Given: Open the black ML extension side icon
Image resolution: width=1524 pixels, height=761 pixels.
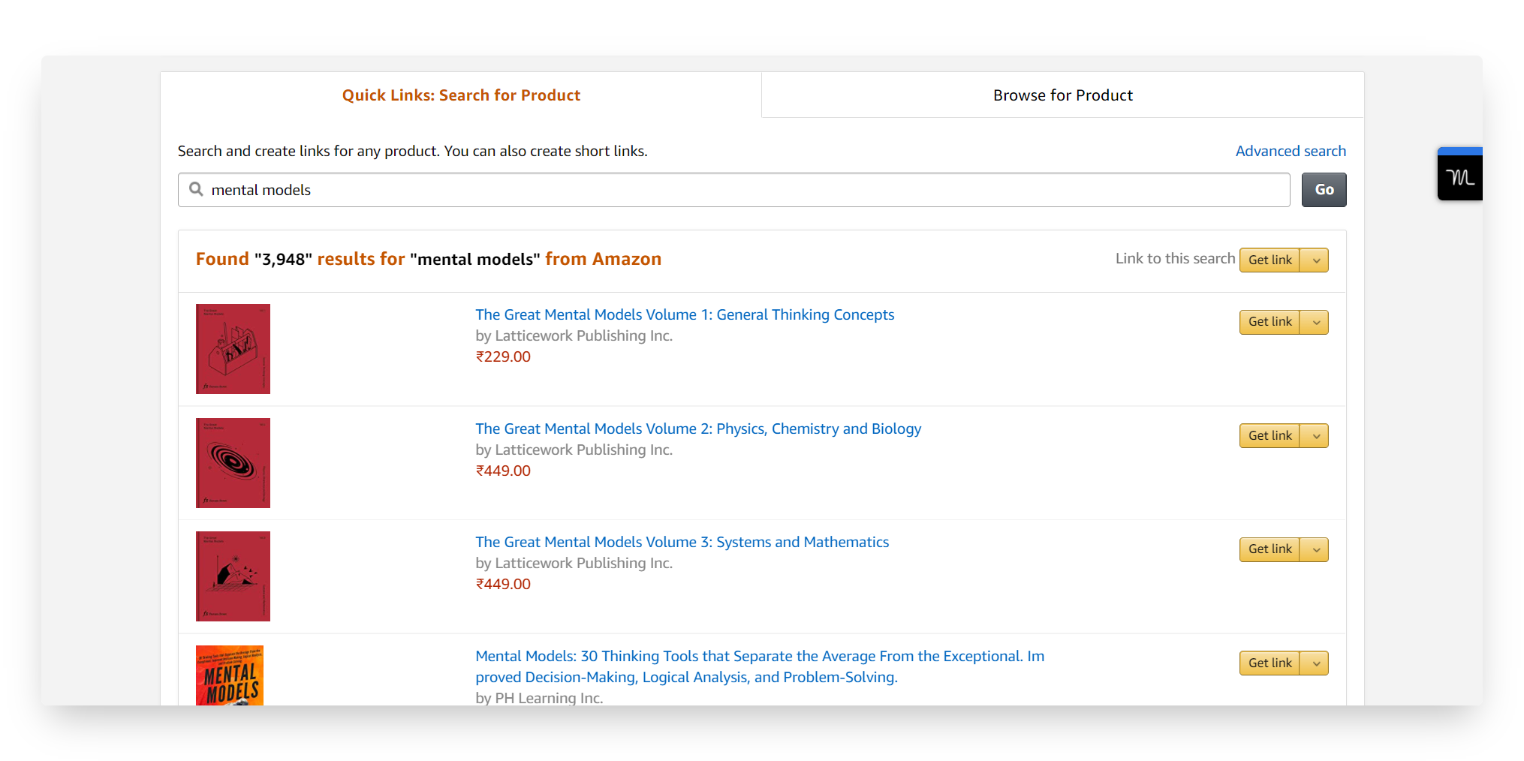Looking at the screenshot, I should pos(1460,174).
